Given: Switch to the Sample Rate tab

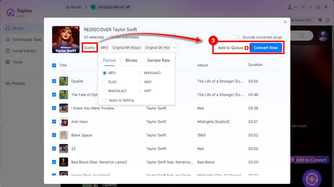Looking at the screenshot, I should pos(158,60).
